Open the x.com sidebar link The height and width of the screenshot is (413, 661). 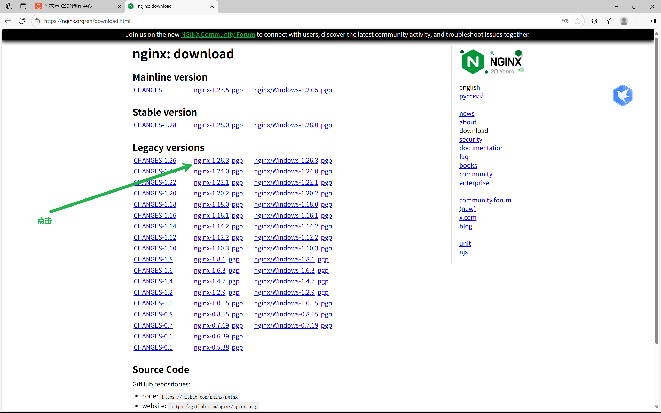(468, 217)
